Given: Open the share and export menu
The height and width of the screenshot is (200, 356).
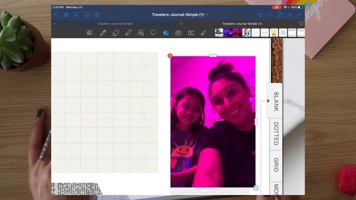Looking at the screenshot, I should [96, 15].
